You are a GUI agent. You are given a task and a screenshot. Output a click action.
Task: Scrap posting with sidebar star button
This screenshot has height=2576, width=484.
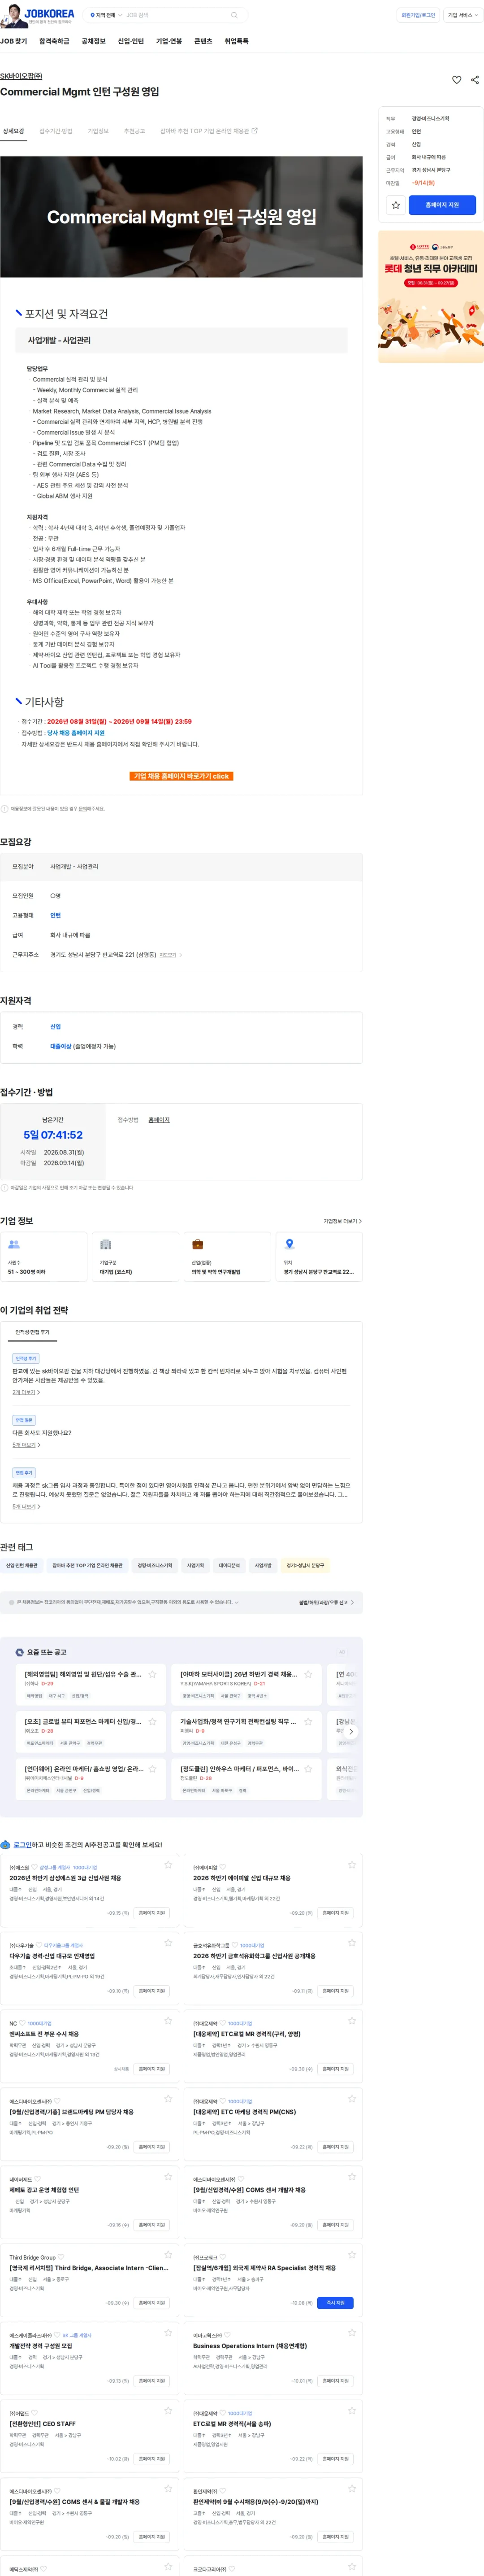pyautogui.click(x=396, y=205)
